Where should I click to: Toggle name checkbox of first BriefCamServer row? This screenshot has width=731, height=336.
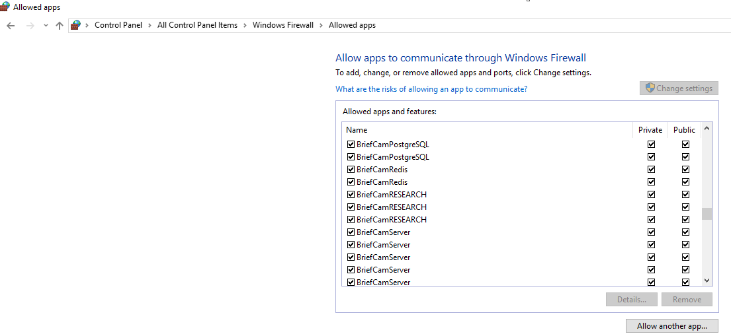351,232
